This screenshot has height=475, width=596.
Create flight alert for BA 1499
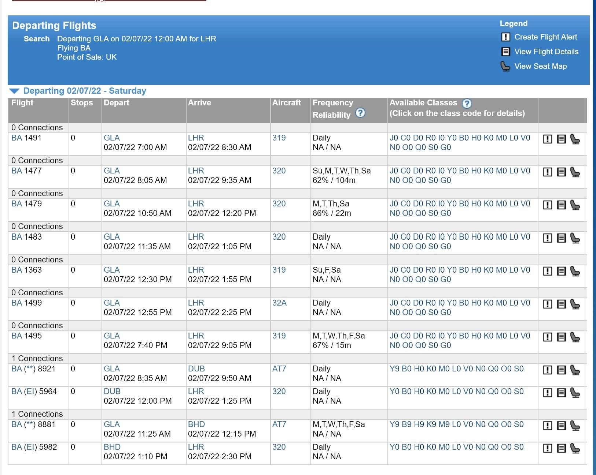tap(547, 304)
